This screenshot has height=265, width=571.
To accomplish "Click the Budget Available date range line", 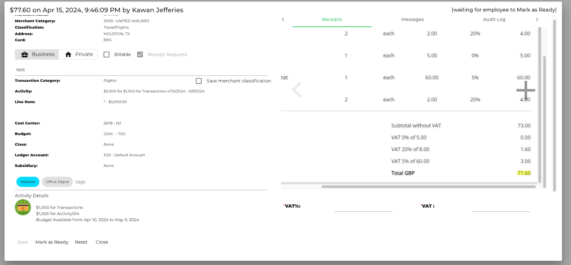I will pos(87,220).
